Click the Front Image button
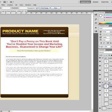The height and width of the screenshot is (112, 112). pos(45,8)
